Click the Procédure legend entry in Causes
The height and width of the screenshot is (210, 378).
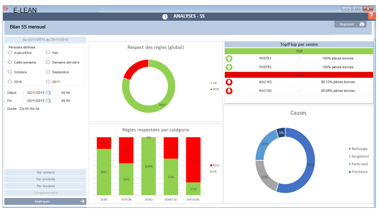pyautogui.click(x=358, y=172)
